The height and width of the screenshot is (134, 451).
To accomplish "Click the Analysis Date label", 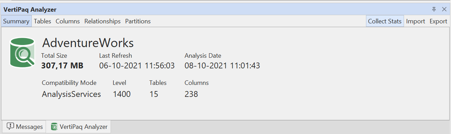I will [203, 56].
